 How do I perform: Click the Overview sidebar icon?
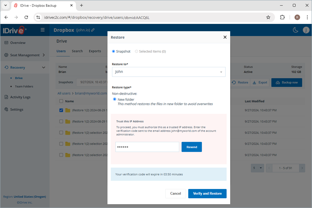(6, 43)
